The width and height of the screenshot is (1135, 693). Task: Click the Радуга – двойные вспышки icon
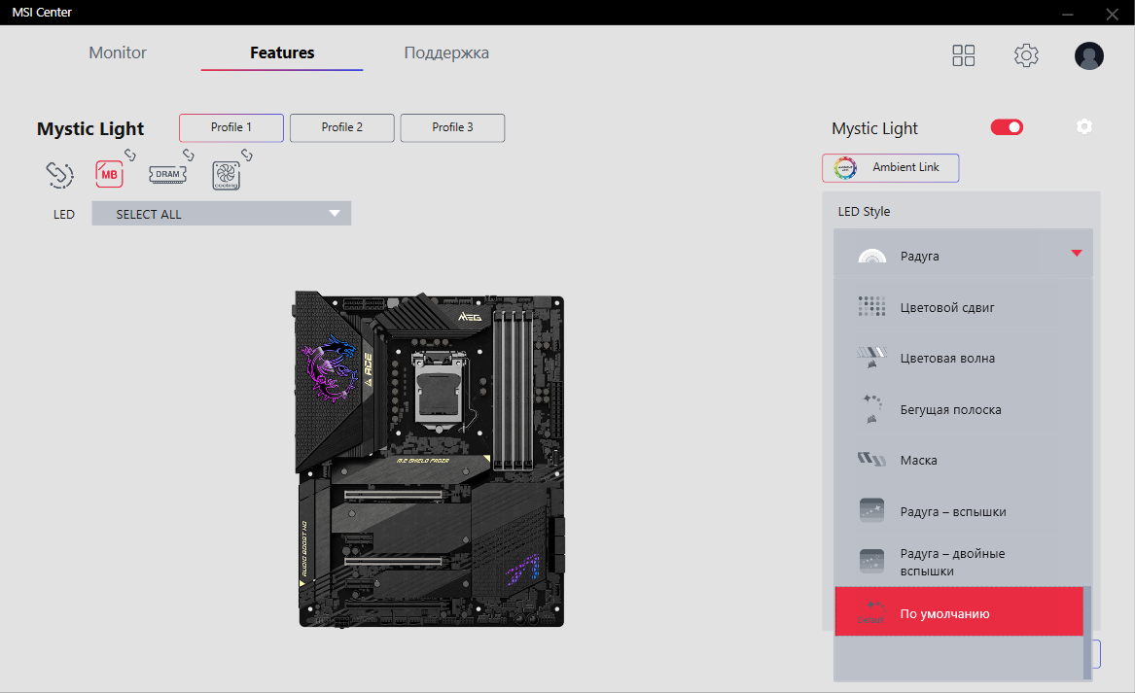(x=871, y=561)
